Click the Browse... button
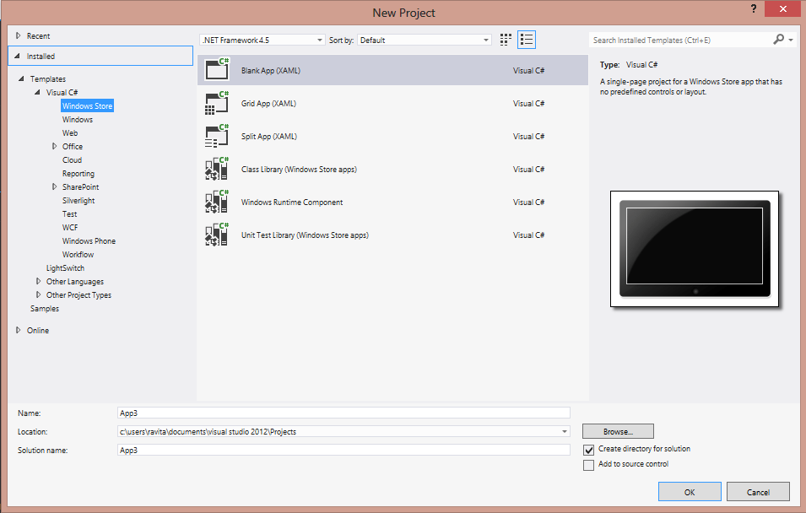Viewport: 806px width, 513px height. tap(618, 431)
